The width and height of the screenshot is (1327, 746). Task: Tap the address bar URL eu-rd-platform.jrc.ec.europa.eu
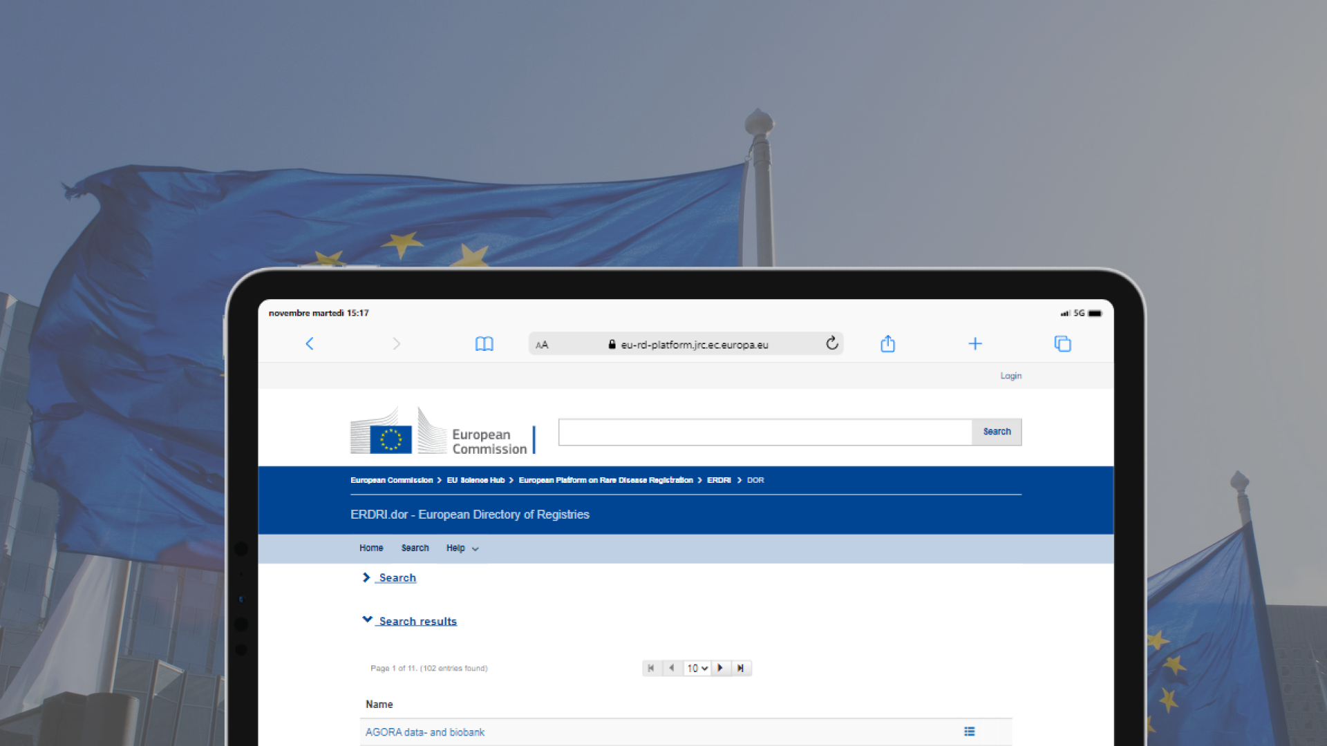pyautogui.click(x=695, y=345)
